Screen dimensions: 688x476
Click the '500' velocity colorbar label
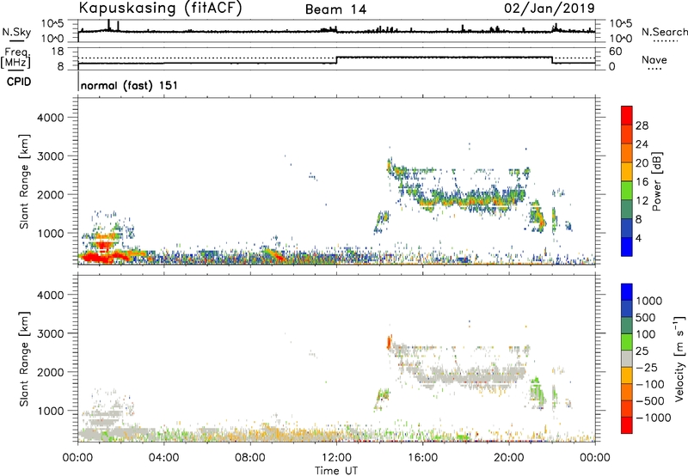[x=646, y=317]
